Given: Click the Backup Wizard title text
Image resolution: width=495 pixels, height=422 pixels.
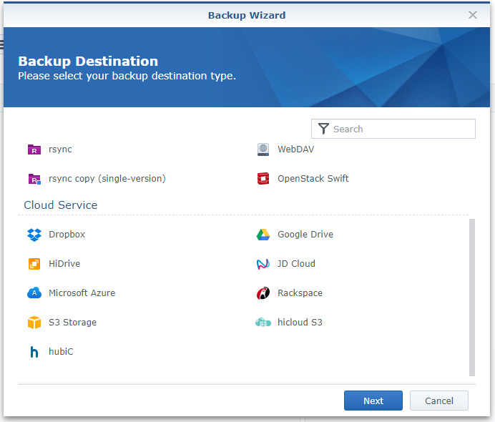Looking at the screenshot, I should [x=247, y=15].
